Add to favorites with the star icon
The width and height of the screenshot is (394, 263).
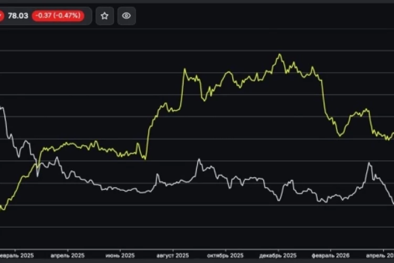pyautogui.click(x=105, y=16)
